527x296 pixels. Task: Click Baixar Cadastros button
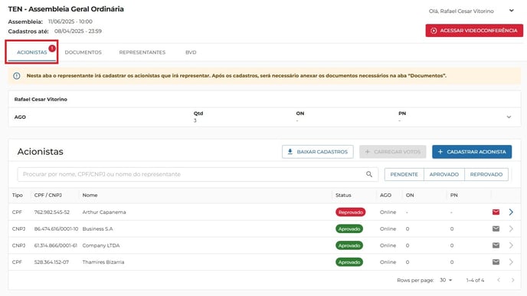(318, 152)
